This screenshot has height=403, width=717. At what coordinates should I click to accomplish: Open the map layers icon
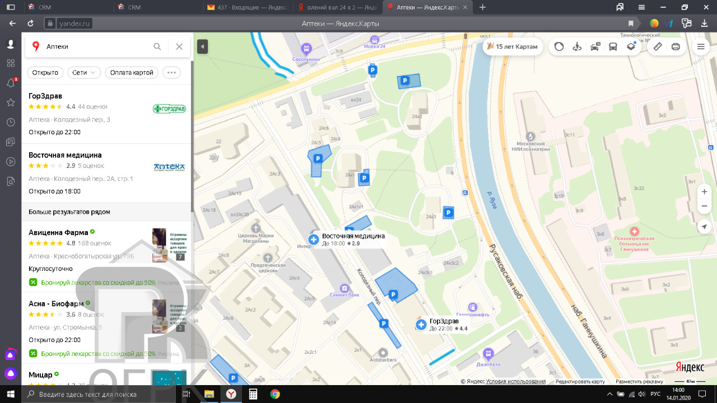click(631, 47)
